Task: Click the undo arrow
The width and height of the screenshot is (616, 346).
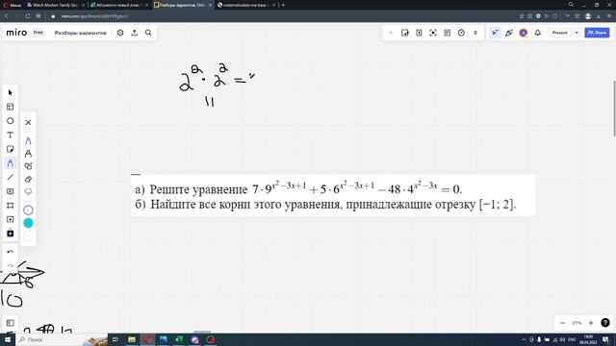Action: (11, 252)
